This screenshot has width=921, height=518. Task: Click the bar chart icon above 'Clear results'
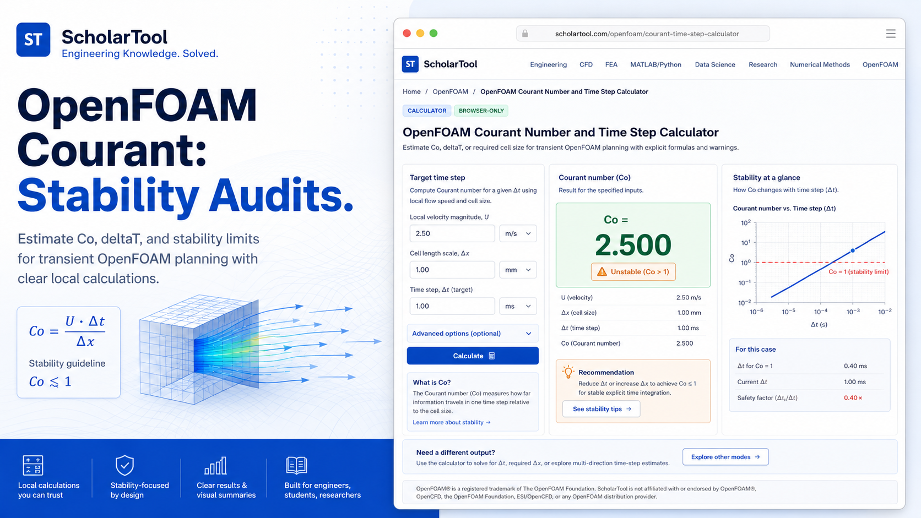click(x=215, y=466)
